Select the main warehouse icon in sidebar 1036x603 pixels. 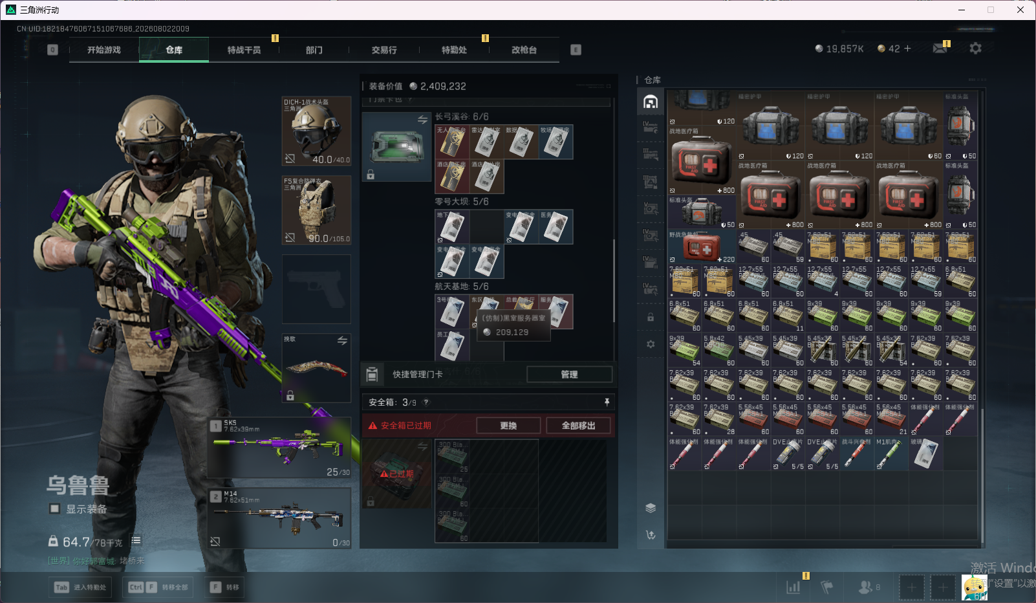[651, 102]
